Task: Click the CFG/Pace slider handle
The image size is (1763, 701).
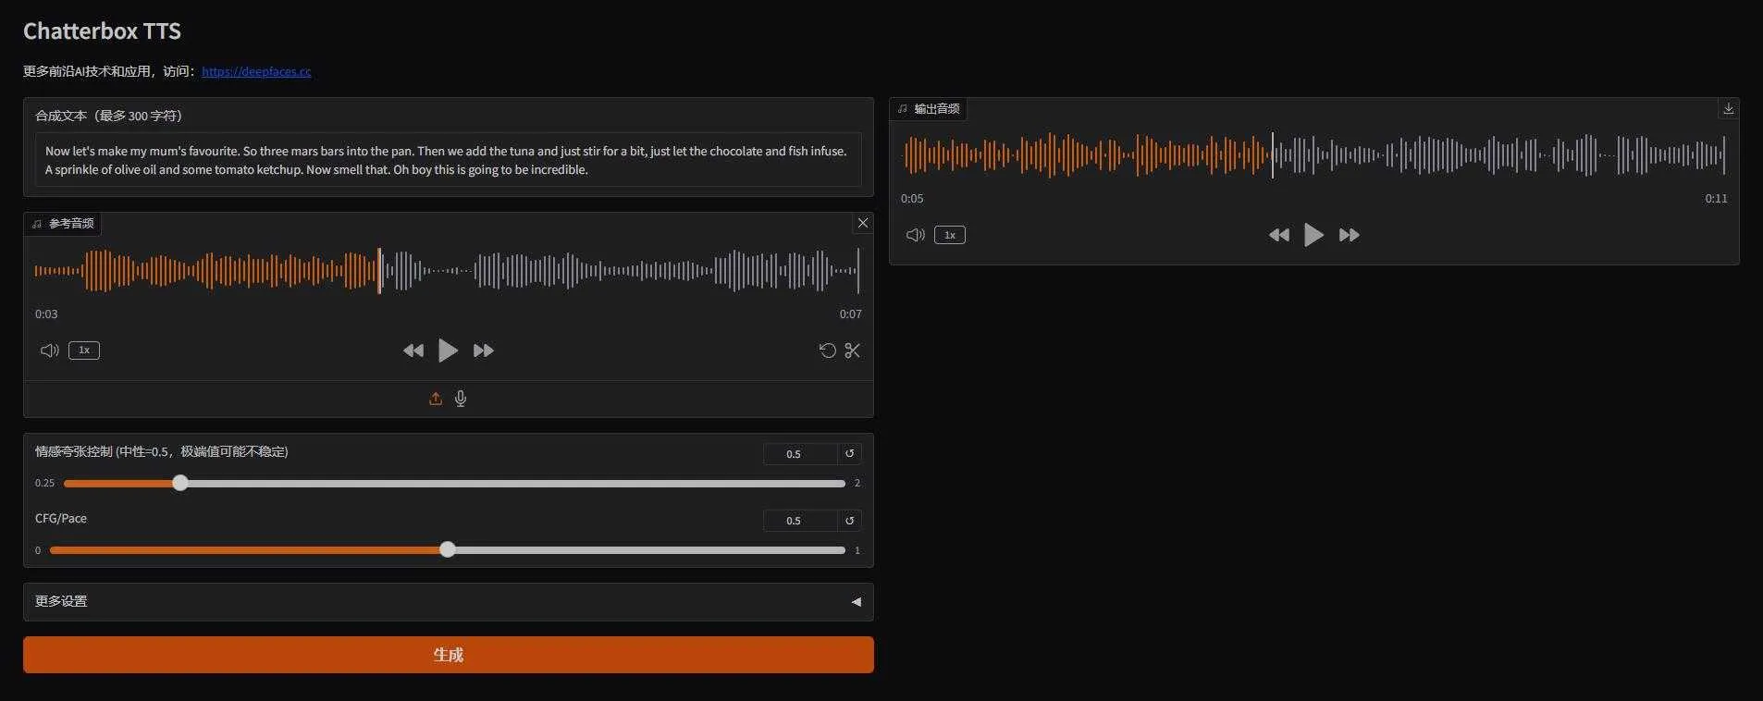Action: [x=448, y=549]
